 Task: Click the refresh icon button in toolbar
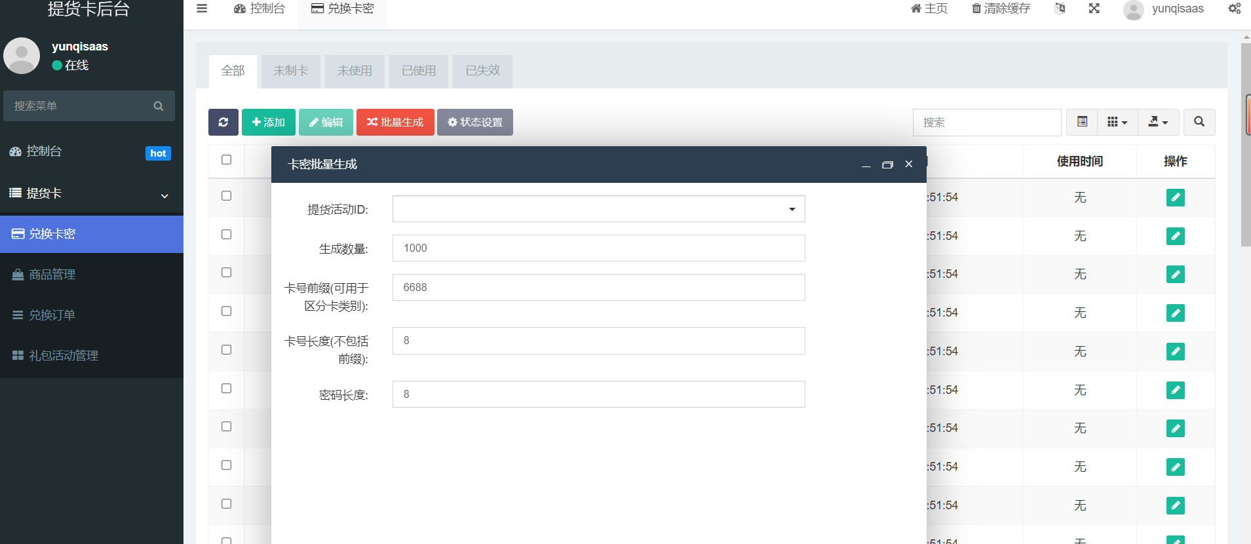tap(223, 123)
